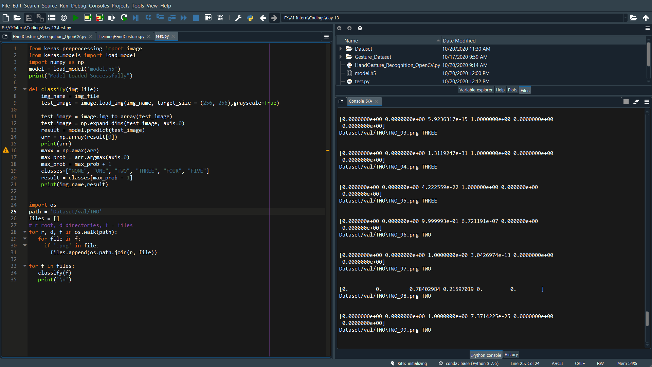Fold the classify function at line 7
Screen dimensions: 652x367
click(25, 89)
